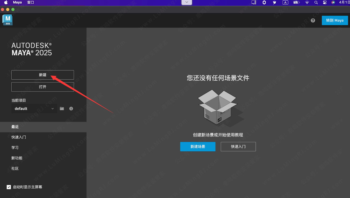The image size is (350, 198).
Task: Open the Maya application menu
Action: (17, 2)
